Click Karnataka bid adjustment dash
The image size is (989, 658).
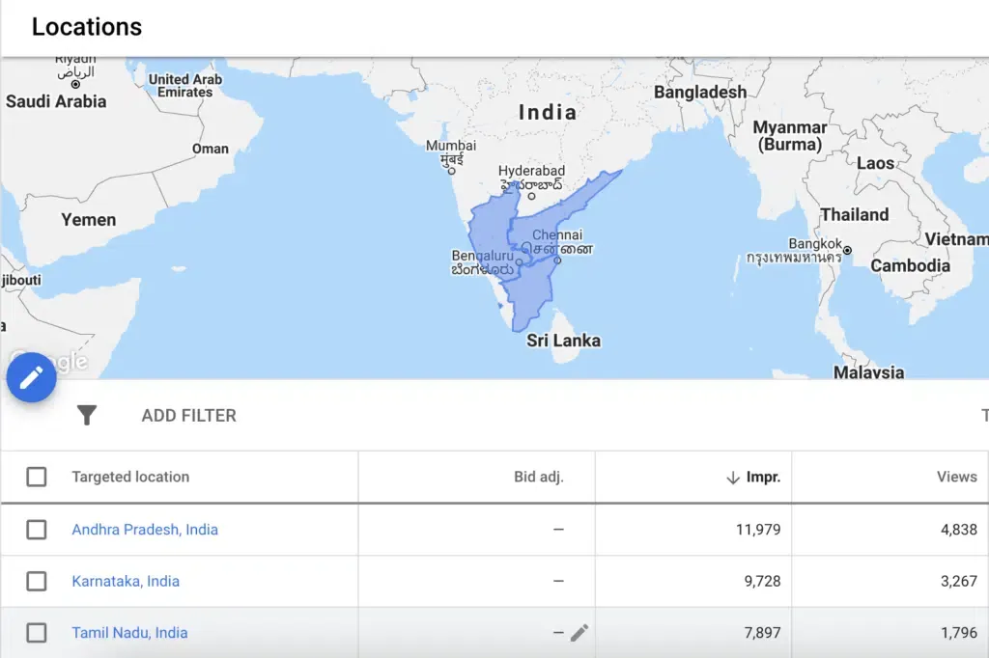tap(558, 581)
